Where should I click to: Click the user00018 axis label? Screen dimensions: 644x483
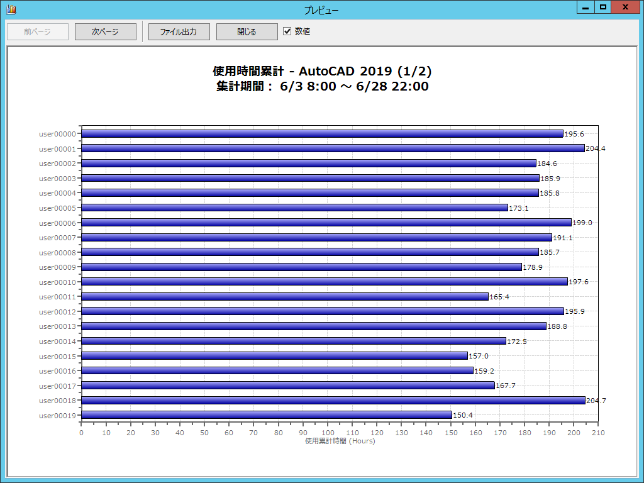click(57, 401)
